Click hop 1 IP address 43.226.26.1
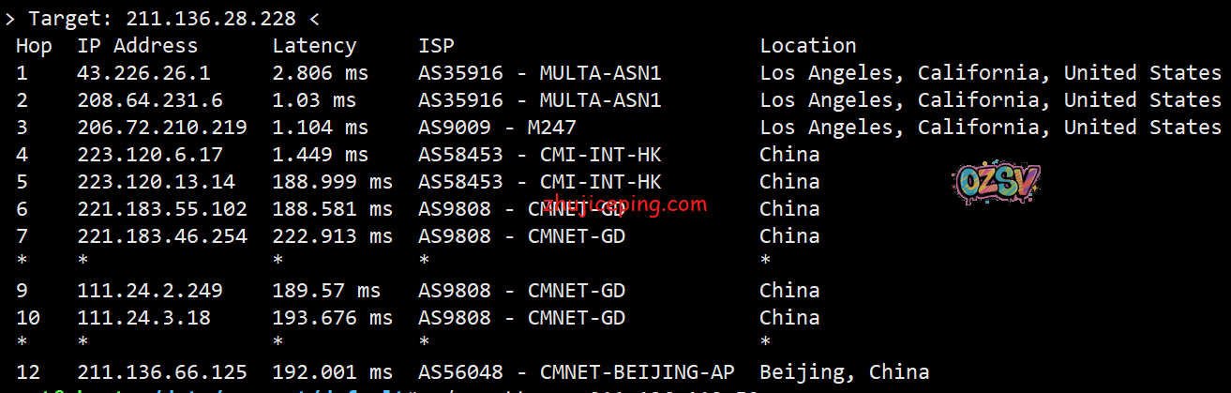1231x393 pixels. pos(144,73)
